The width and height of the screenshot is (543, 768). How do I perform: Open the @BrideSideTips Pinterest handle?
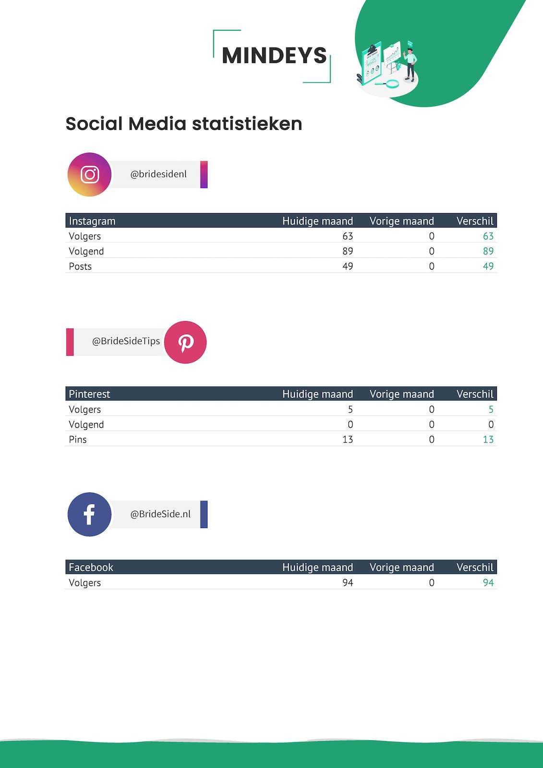[x=126, y=341]
